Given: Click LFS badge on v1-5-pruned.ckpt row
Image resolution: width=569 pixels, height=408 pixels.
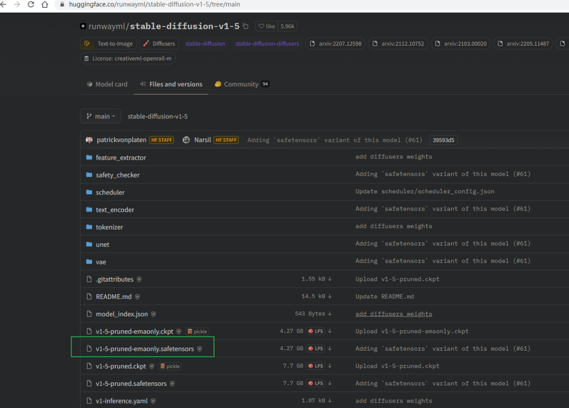Looking at the screenshot, I should (316, 366).
